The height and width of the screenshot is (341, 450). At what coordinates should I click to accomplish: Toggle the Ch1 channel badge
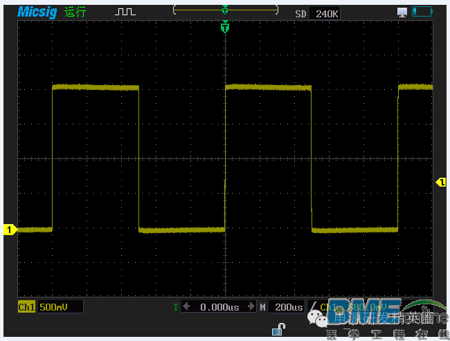coord(26,306)
